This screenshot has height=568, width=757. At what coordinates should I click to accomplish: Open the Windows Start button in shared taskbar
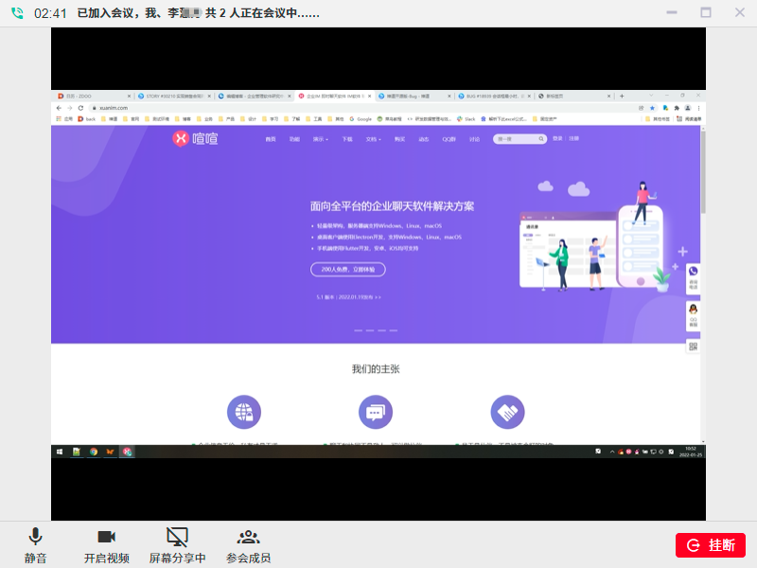click(x=60, y=452)
